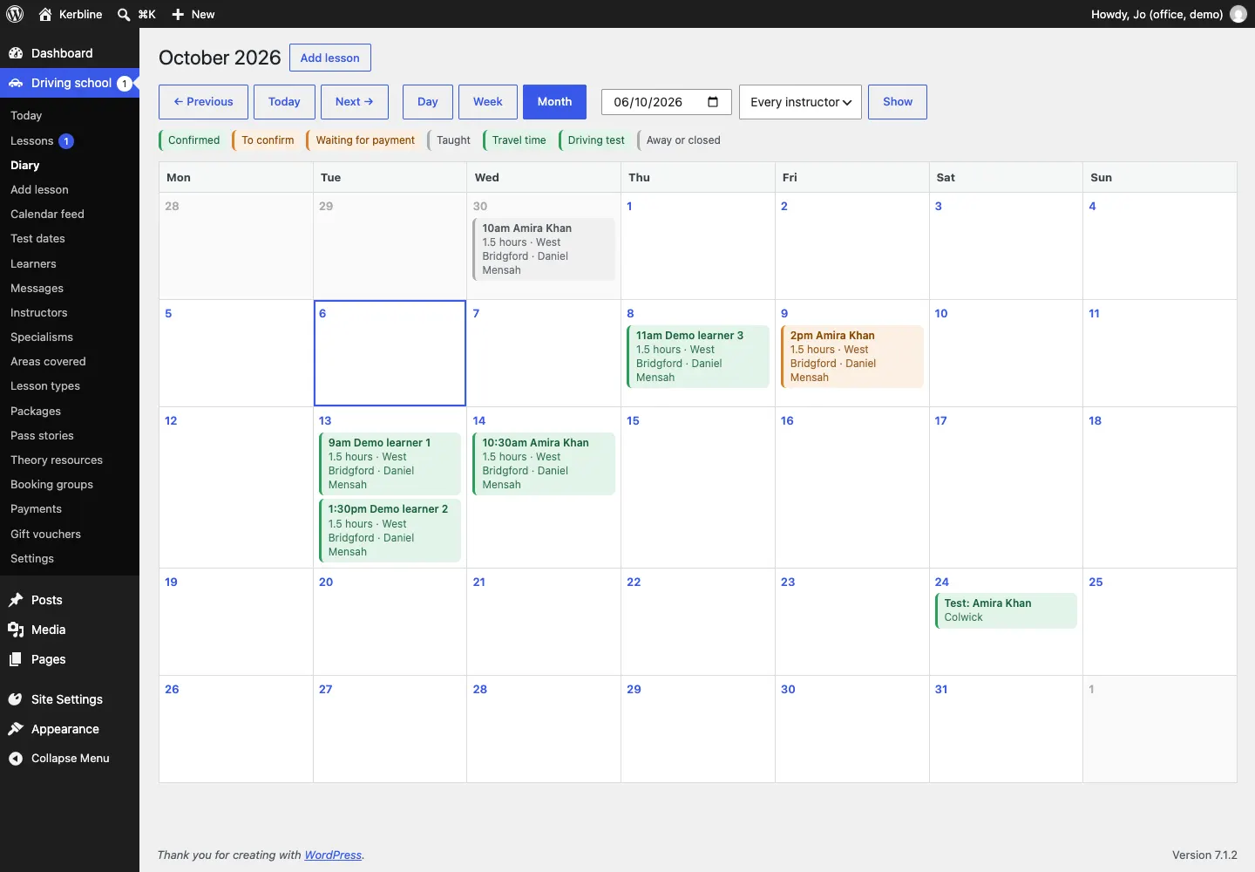Open the Lessons menu item
This screenshot has width=1255, height=872.
[x=32, y=141]
